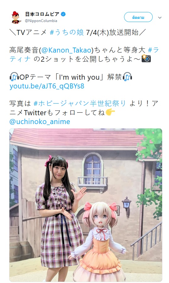
Task: Open the 日本コロムビア display name
Action: point(42,14)
